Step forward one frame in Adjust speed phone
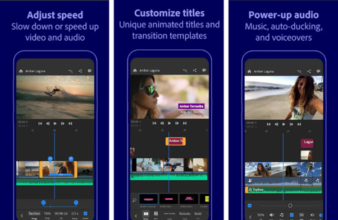This screenshot has height=220, width=338. pos(63,124)
